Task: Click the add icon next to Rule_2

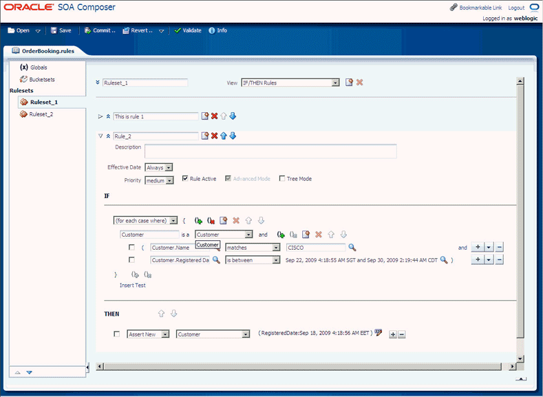Action: click(x=205, y=136)
